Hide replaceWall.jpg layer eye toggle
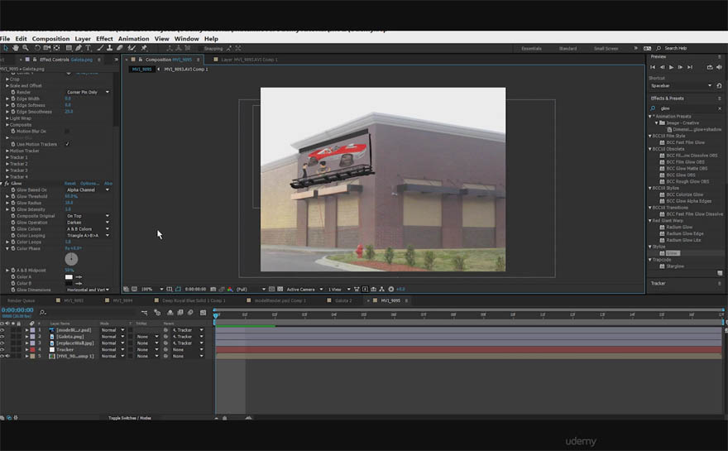 pyautogui.click(x=2, y=343)
